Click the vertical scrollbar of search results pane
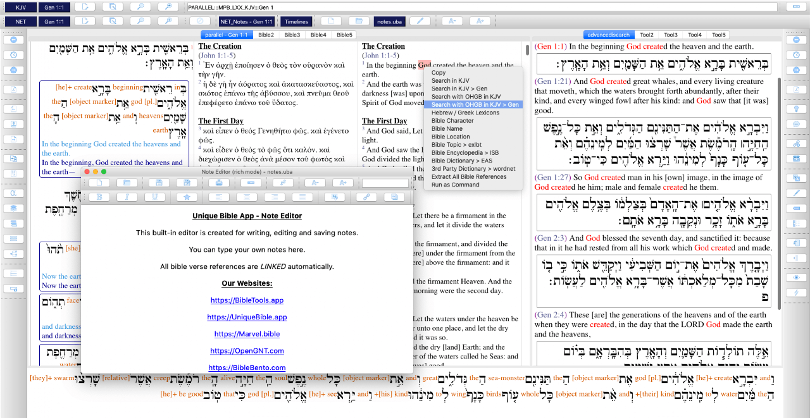The height and width of the screenshot is (418, 810). click(x=780, y=192)
